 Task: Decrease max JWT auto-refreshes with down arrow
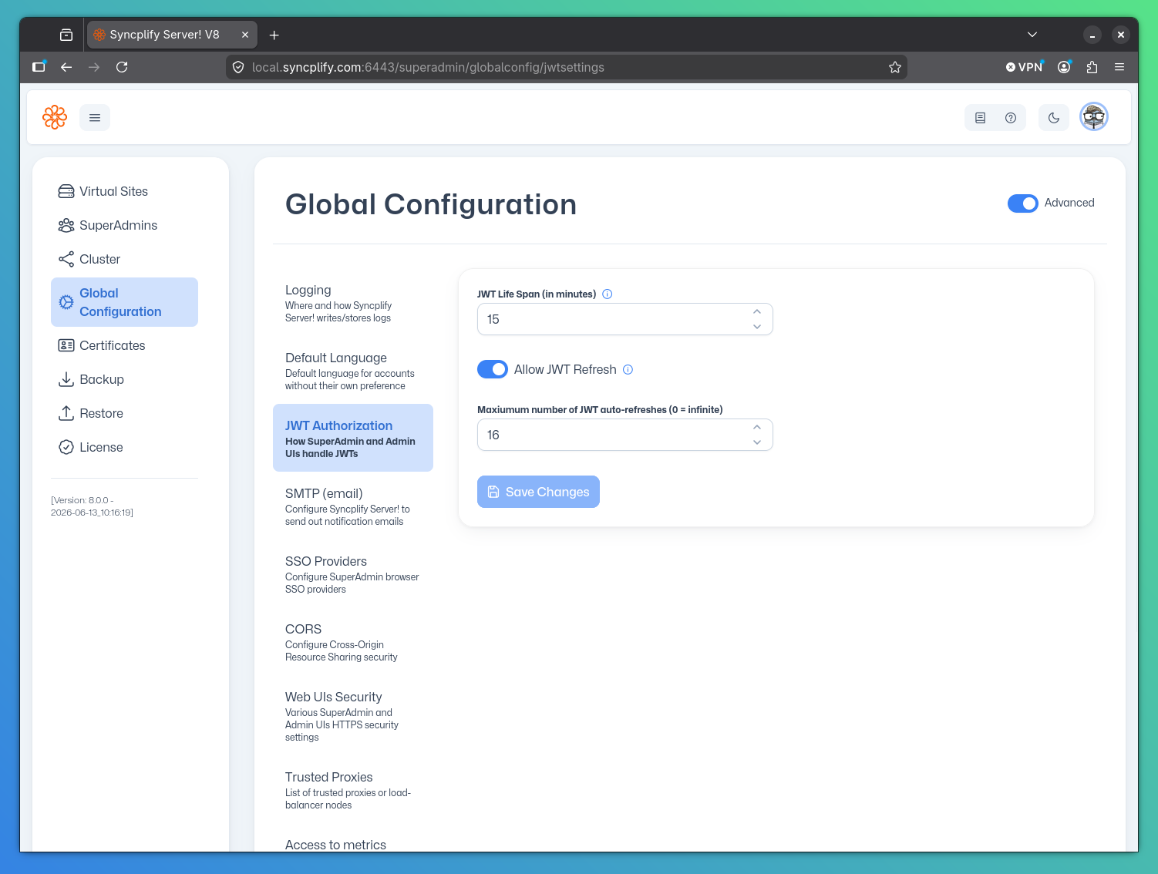pos(757,442)
